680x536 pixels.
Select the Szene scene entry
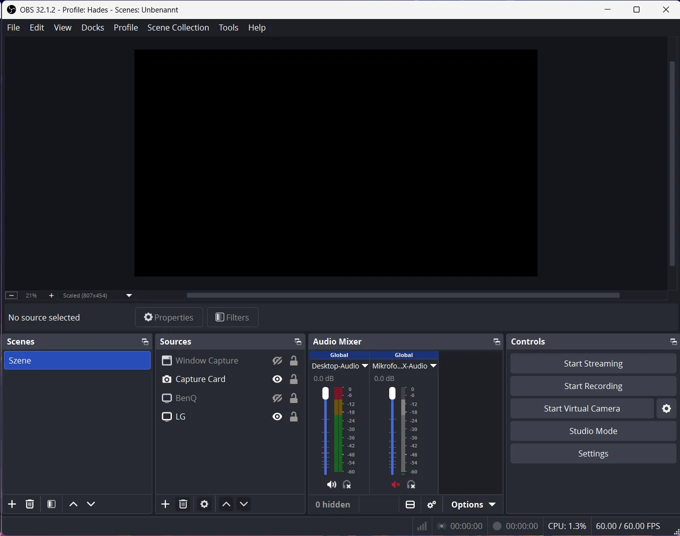pyautogui.click(x=77, y=360)
